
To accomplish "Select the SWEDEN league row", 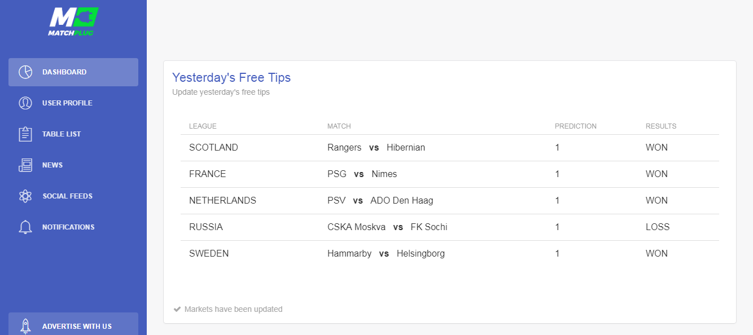I will 450,254.
